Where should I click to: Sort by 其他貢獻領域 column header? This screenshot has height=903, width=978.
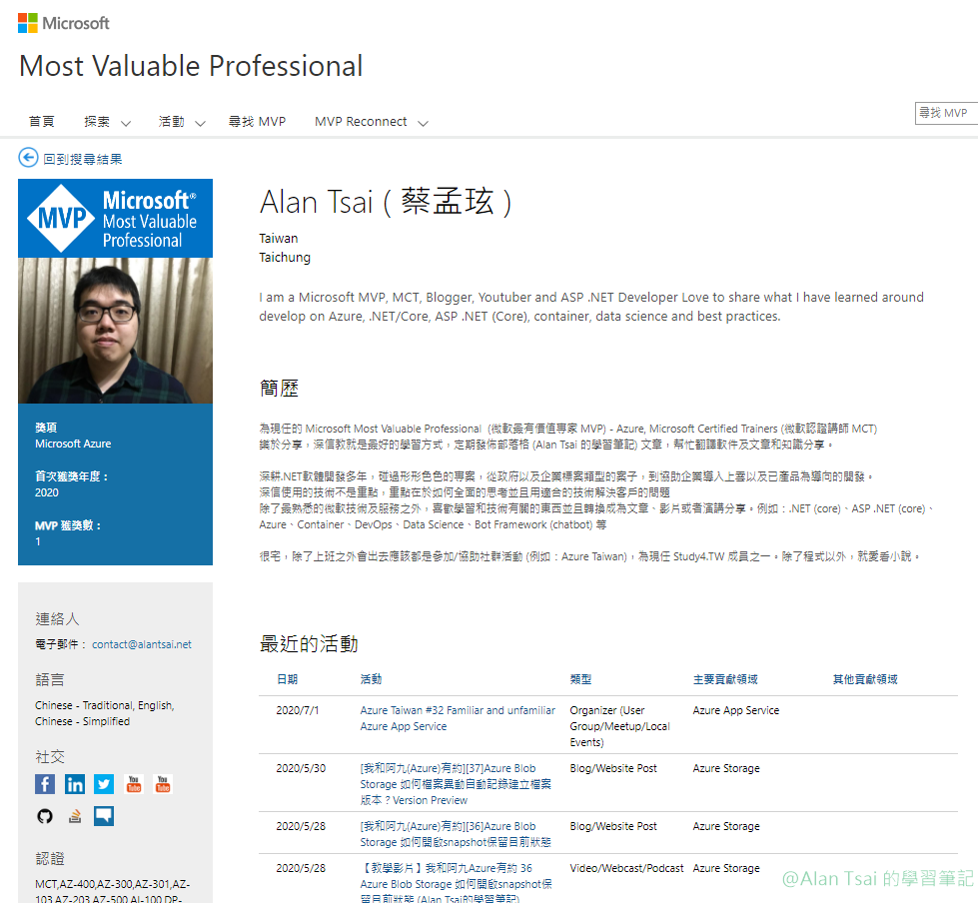pyautogui.click(x=865, y=679)
